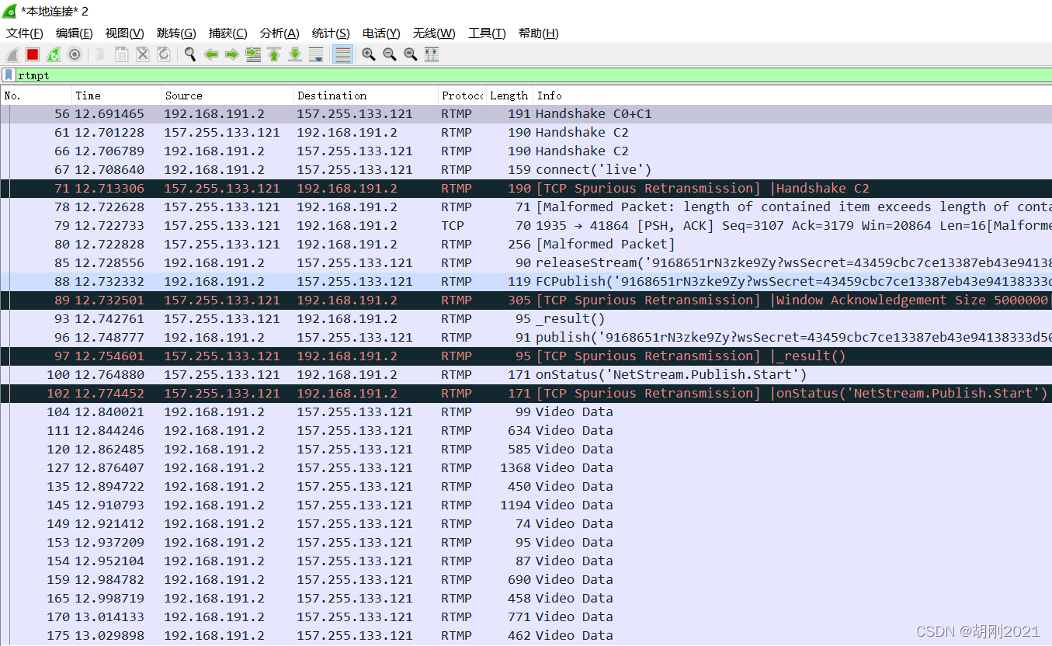
Task: Click the display filter bookmark icon
Action: pyautogui.click(x=8, y=75)
